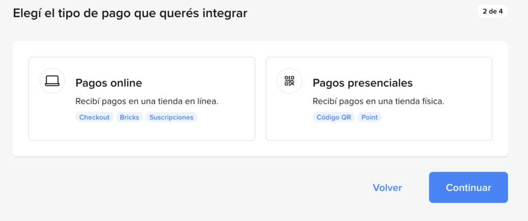Image resolution: width=528 pixels, height=221 pixels.
Task: Click the empty space beside the page heading
Action: pos(361,13)
